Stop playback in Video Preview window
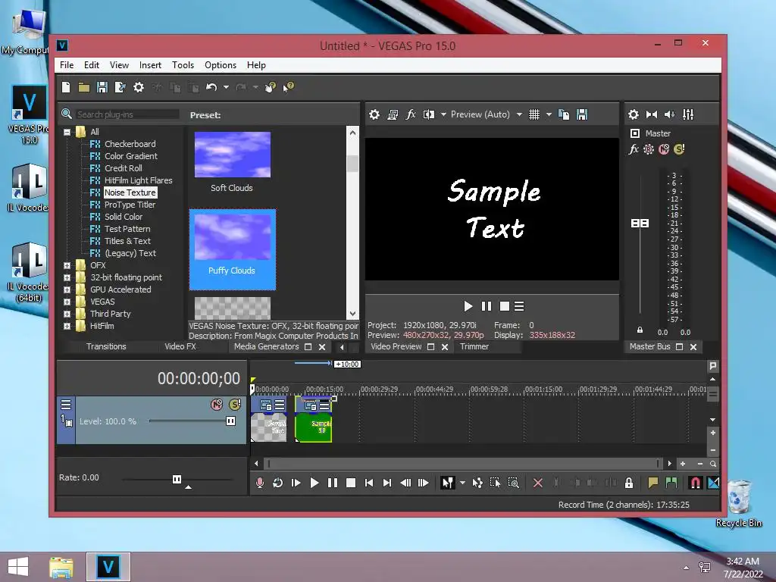This screenshot has width=776, height=582. 504,306
